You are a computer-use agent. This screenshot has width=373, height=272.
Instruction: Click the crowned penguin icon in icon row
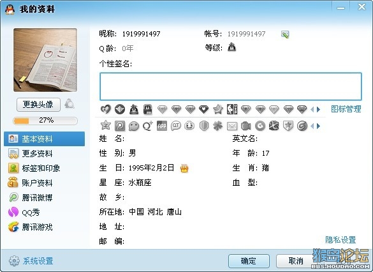click(134, 109)
